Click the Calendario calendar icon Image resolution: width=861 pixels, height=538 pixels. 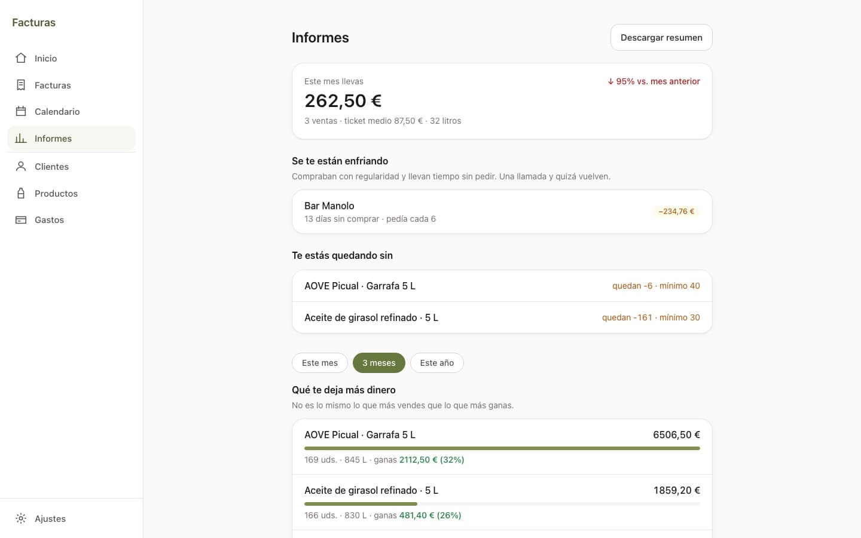pyautogui.click(x=21, y=111)
